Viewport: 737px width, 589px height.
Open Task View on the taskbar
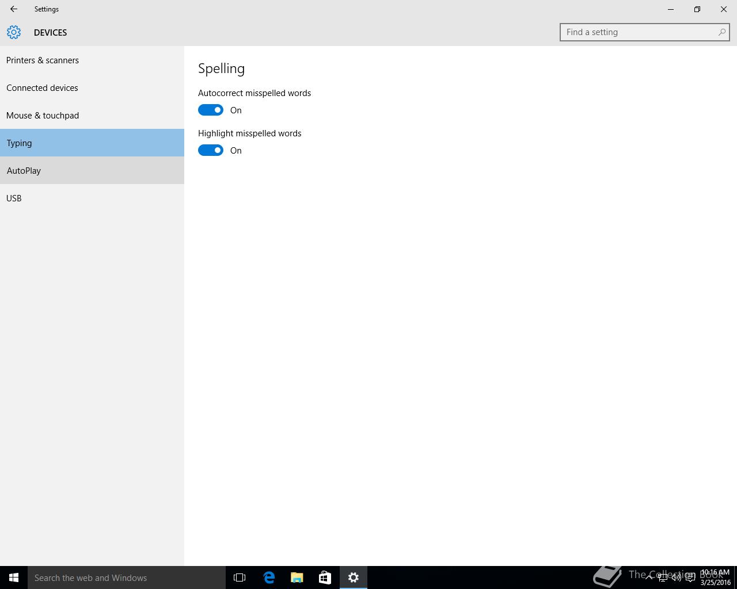pyautogui.click(x=240, y=577)
